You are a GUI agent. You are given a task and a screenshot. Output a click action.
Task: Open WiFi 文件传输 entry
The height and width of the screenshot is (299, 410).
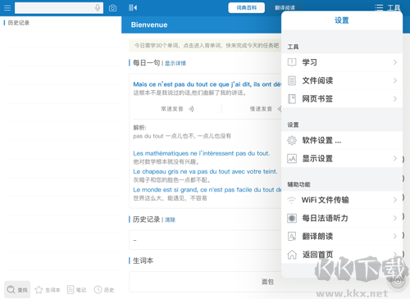[342, 200]
